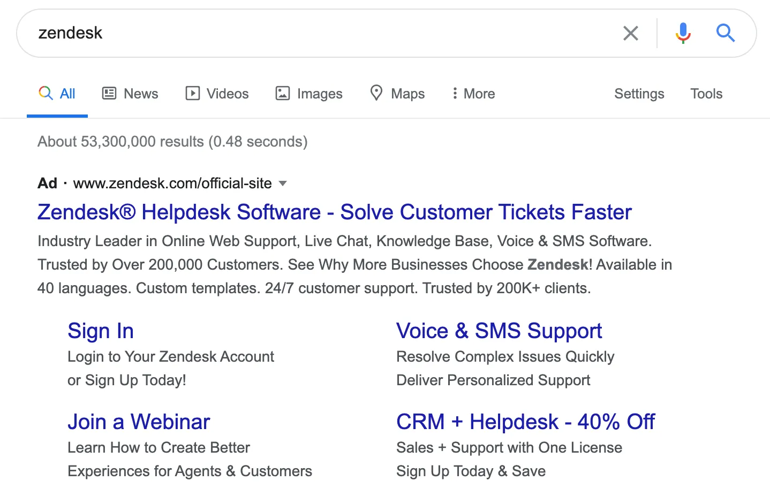Click the CRM + Helpdesk 40% Off link
The width and height of the screenshot is (770, 504).
coord(525,422)
